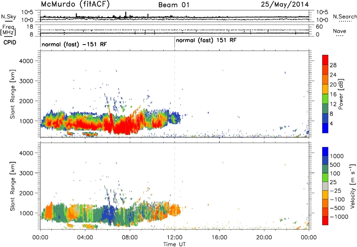Screen dimensions: 357x247
Task: Pick the light green segment of the Power color bar
Action: [x=325, y=99]
